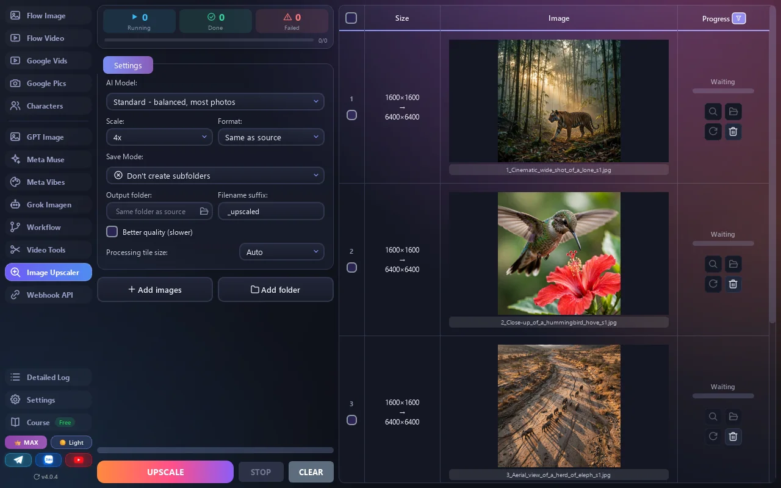Viewport: 781px width, 488px height.
Task: Select row 1 checkbox
Action: 351,115
